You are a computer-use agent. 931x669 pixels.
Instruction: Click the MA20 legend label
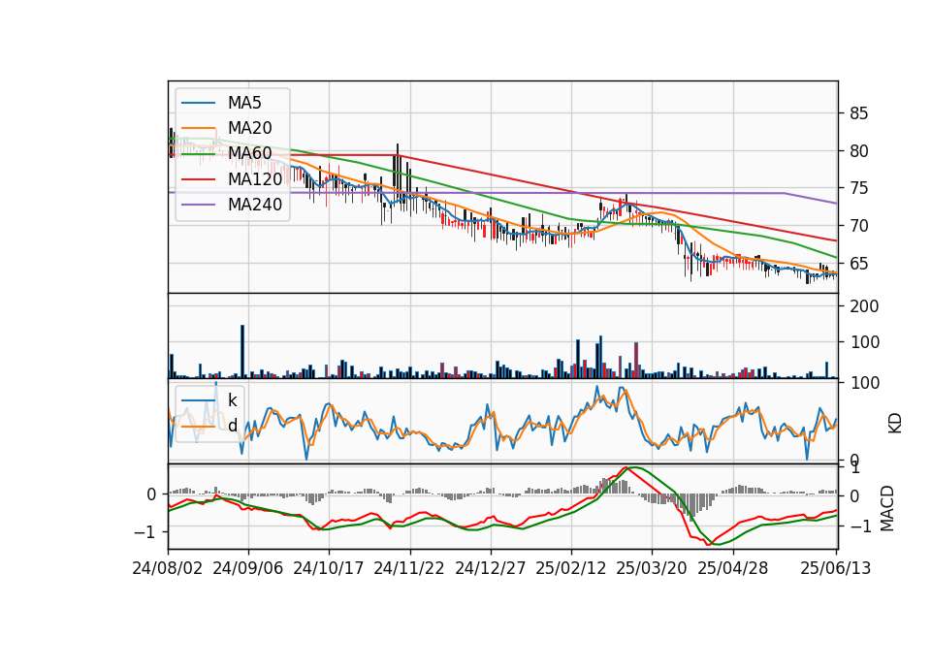[249, 128]
